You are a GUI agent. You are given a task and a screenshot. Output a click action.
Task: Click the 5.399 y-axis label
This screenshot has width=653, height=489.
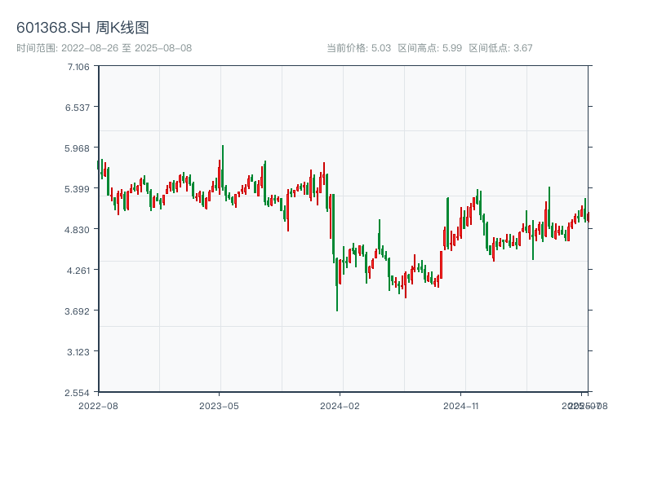click(78, 188)
